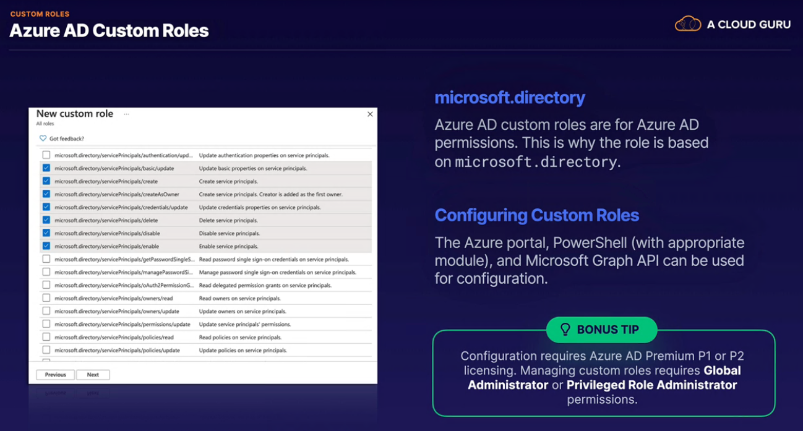Click the Previous button
The width and height of the screenshot is (803, 431).
click(x=55, y=375)
